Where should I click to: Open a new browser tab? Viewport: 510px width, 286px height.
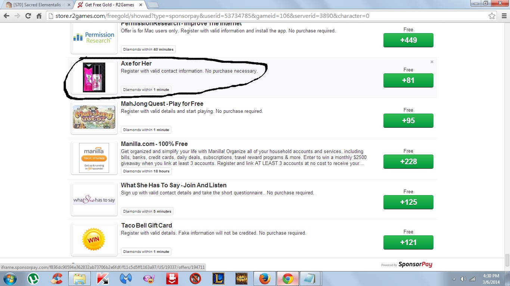[153, 5]
